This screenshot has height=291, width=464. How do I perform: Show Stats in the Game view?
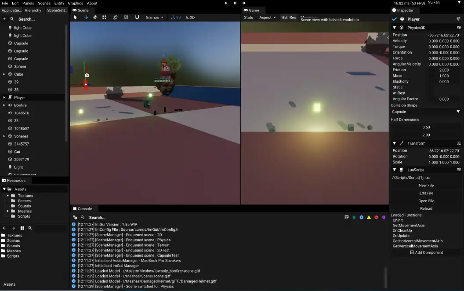pyautogui.click(x=248, y=18)
